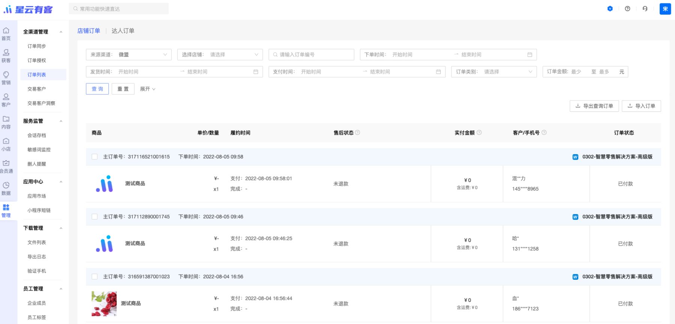Open the 订单类别 dropdown
The width and height of the screenshot is (675, 324).
(494, 72)
